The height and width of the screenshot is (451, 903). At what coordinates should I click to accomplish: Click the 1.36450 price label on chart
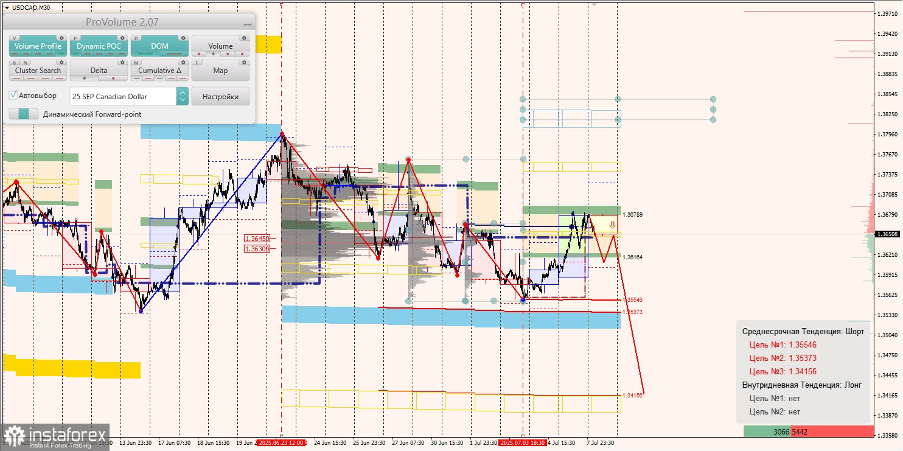(x=257, y=239)
